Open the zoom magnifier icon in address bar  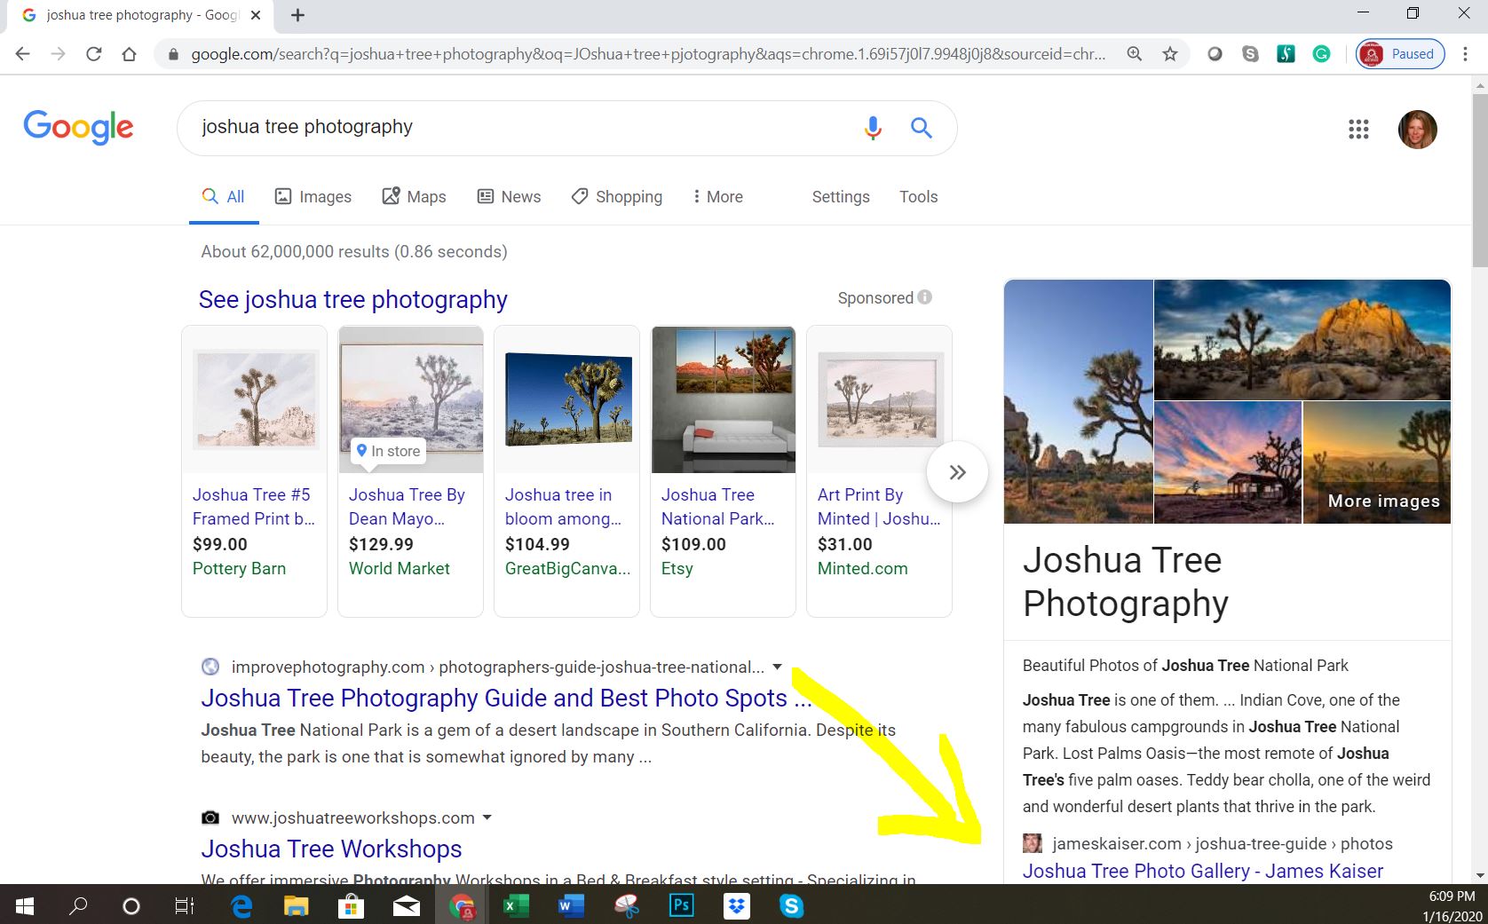pos(1135,54)
